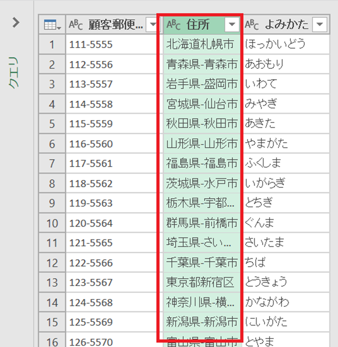Expand the collapsed クエリ pane chevron
The image size is (338, 347).
pos(16,23)
